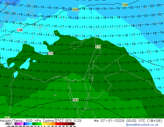Open the weatheronline.co.uk copyright link
The height and width of the screenshot is (127, 164).
[142, 125]
